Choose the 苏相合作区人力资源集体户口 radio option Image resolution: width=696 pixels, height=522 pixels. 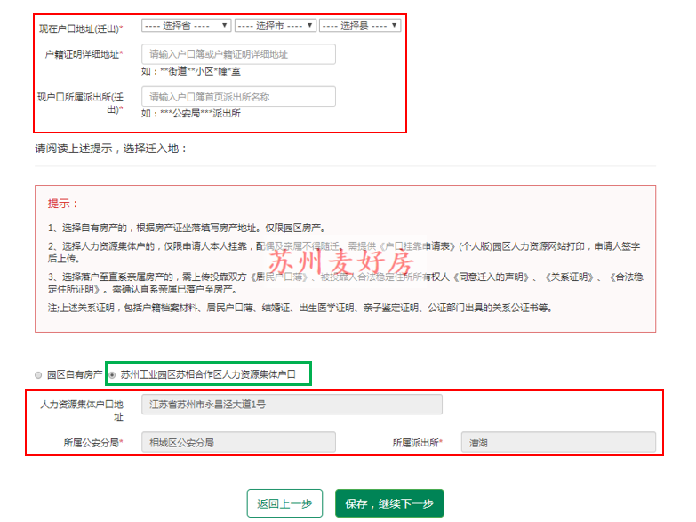coord(112,375)
